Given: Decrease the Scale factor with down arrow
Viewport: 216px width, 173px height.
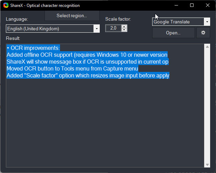Looking at the screenshot, I should pyautogui.click(x=124, y=30).
